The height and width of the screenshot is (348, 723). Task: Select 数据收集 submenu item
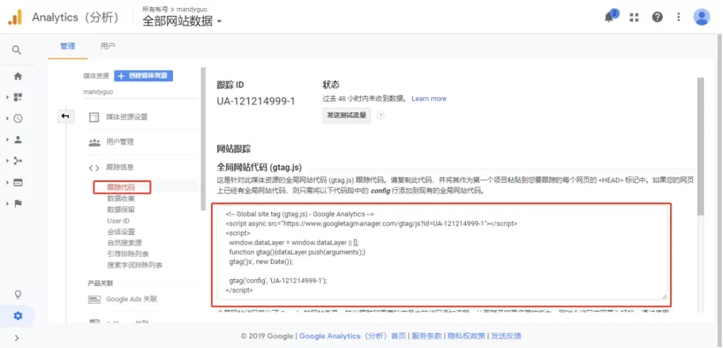[x=120, y=199]
